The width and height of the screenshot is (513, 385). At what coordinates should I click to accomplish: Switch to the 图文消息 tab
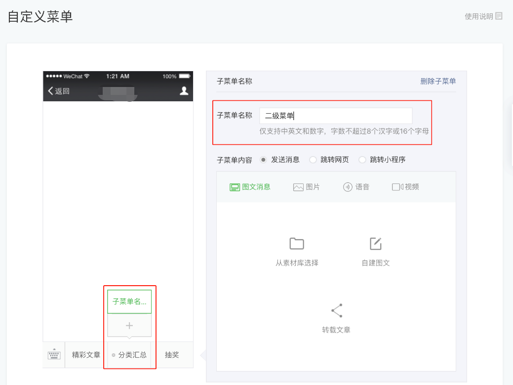pos(250,187)
